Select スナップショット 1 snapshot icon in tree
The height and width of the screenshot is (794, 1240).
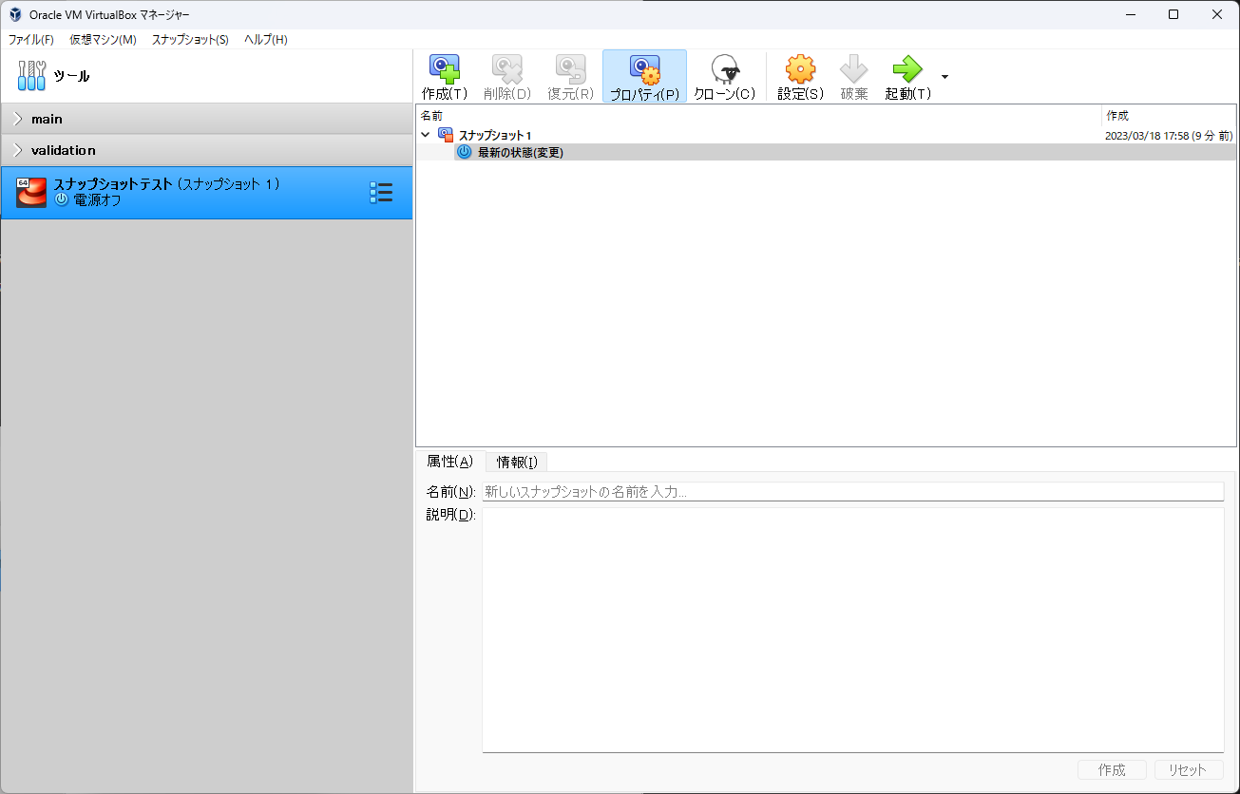coord(446,136)
